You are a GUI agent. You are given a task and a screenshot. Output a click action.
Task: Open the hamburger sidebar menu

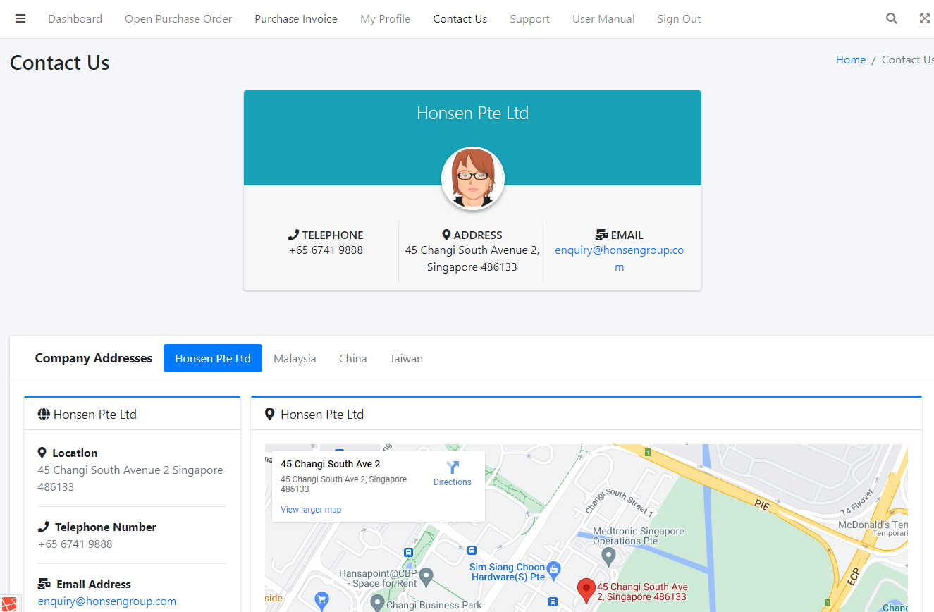coord(20,19)
